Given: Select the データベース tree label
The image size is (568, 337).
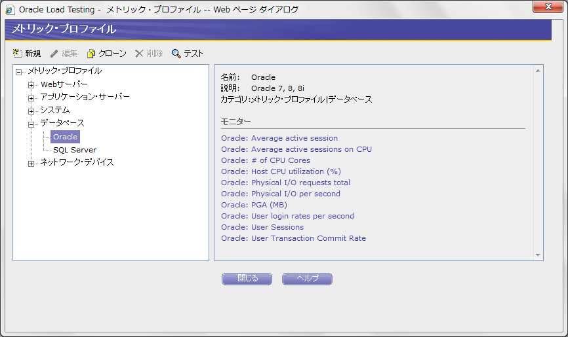Looking at the screenshot, I should pyautogui.click(x=62, y=123).
